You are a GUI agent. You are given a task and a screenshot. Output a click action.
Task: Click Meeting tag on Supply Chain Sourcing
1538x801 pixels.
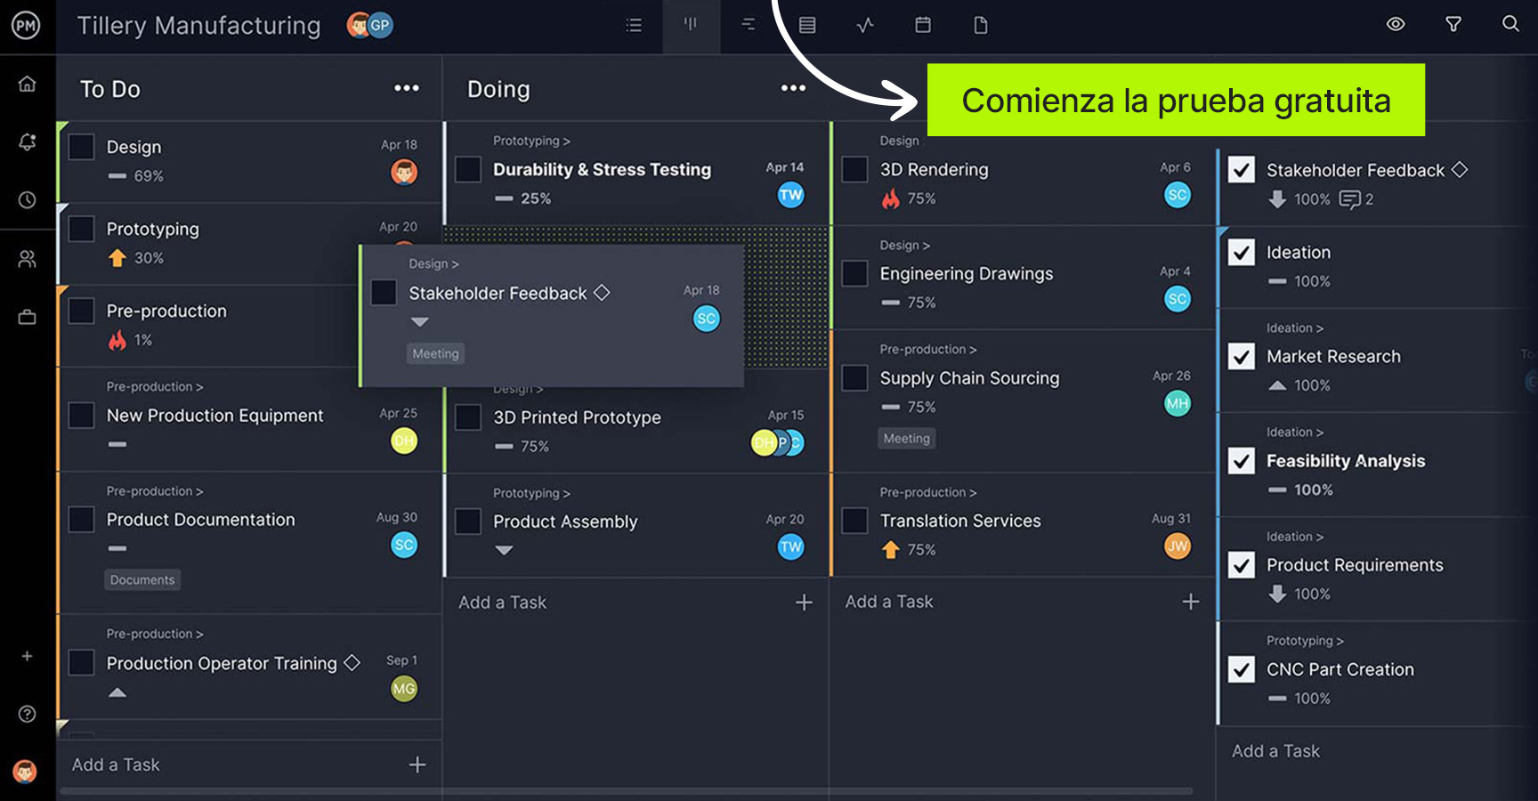coord(906,438)
